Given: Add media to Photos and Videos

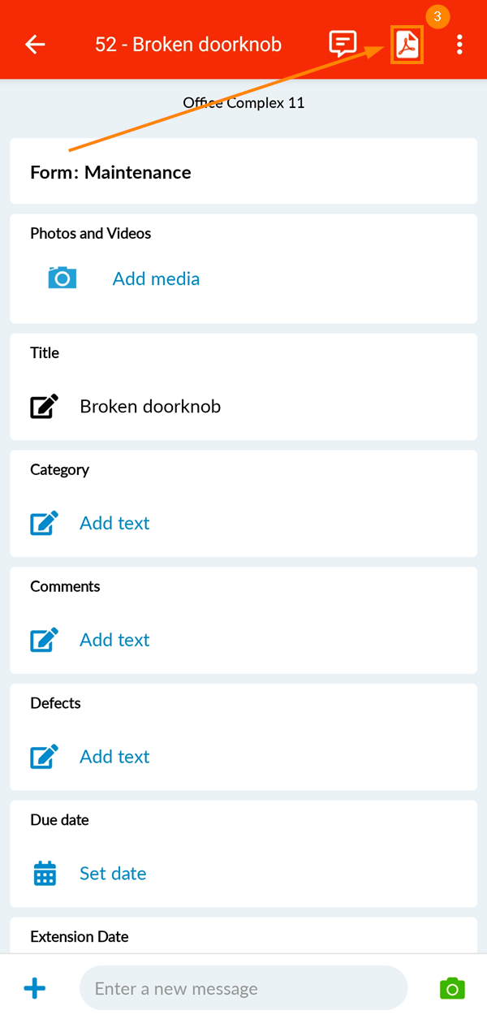Looking at the screenshot, I should [x=156, y=278].
